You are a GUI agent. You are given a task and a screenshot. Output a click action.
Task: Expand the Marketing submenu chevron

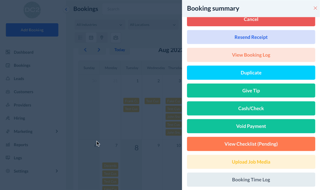(57, 132)
